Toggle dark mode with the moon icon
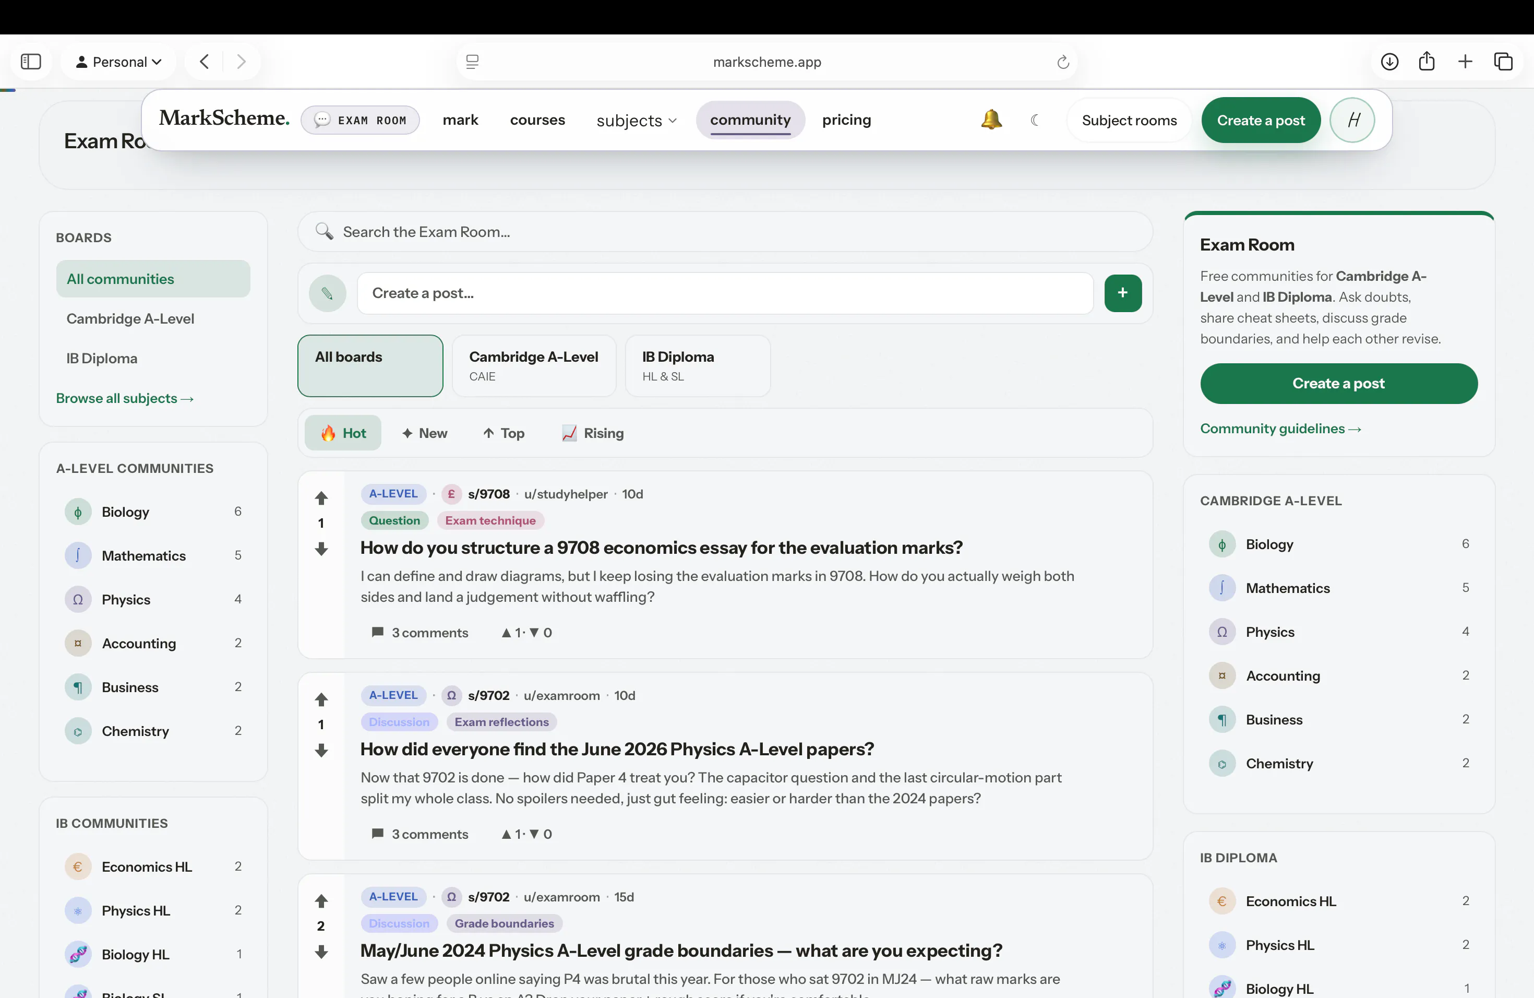Viewport: 1534px width, 998px height. pyautogui.click(x=1035, y=120)
